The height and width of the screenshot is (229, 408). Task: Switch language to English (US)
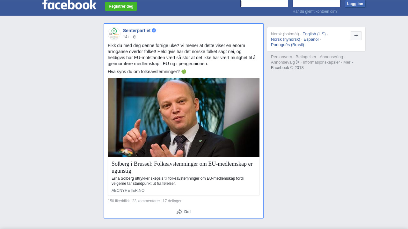tap(314, 34)
